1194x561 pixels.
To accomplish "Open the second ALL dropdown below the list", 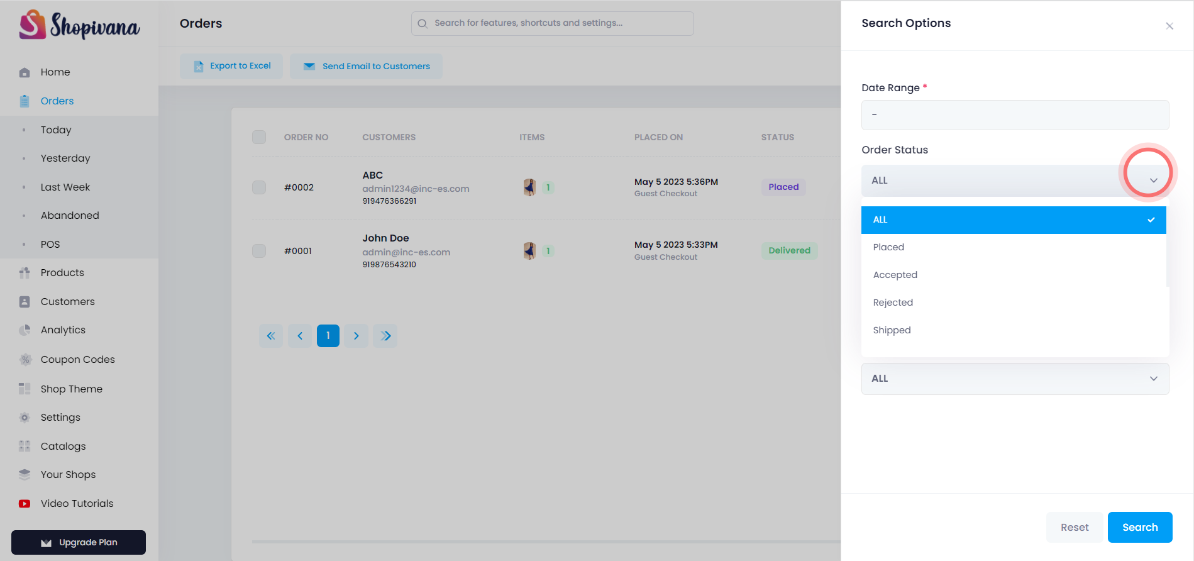I will (x=1015, y=379).
